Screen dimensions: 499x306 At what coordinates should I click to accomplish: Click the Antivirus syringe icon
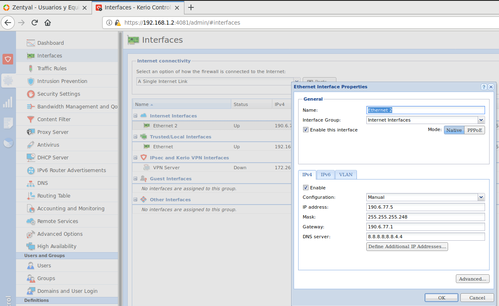31,145
